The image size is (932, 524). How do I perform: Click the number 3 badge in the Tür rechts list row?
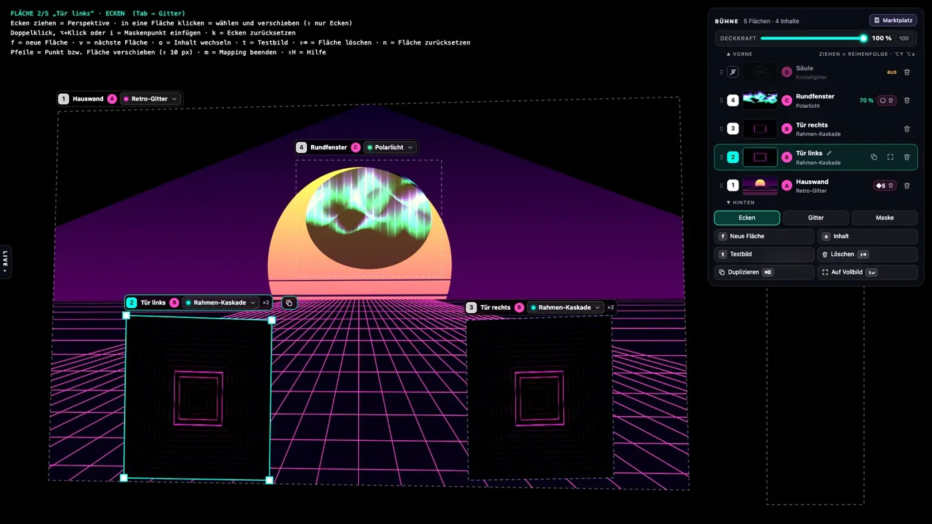pos(733,129)
